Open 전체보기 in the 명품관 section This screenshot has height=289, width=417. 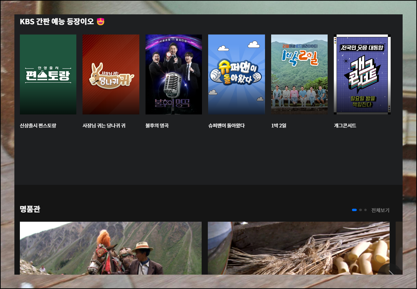pyautogui.click(x=380, y=210)
